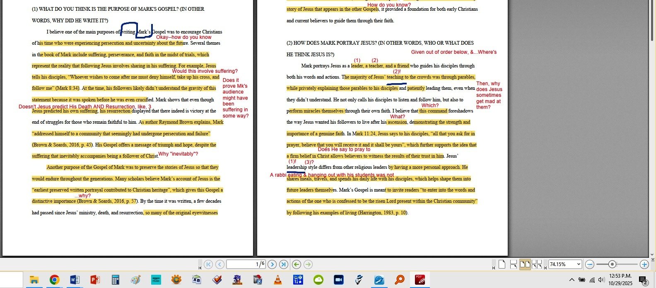Open PowerPoint from the taskbar
Image resolution: width=656 pixels, height=288 pixels.
coord(95,280)
